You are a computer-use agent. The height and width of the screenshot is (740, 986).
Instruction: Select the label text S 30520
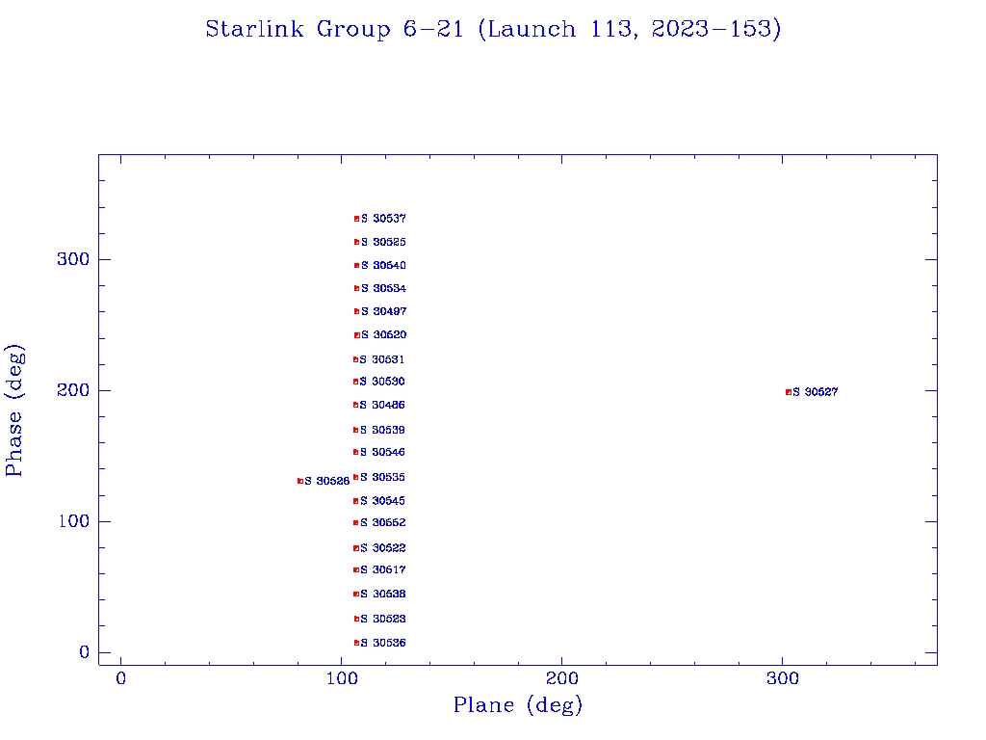pos(383,334)
